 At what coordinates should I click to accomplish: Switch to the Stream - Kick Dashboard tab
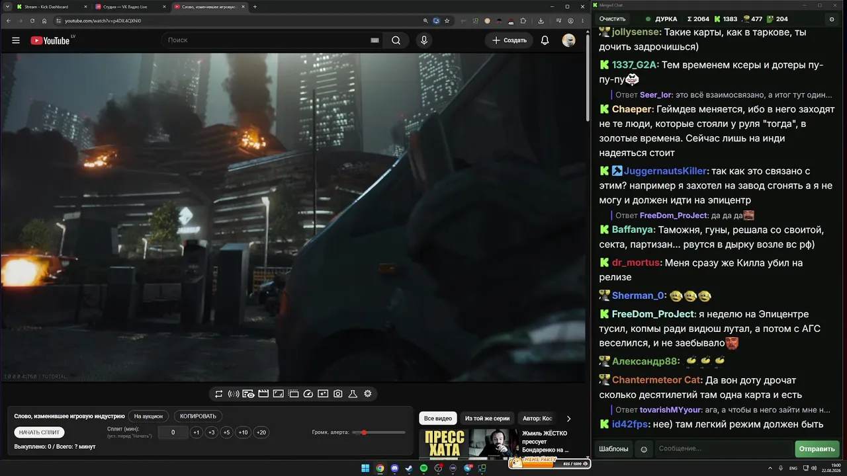(52, 7)
